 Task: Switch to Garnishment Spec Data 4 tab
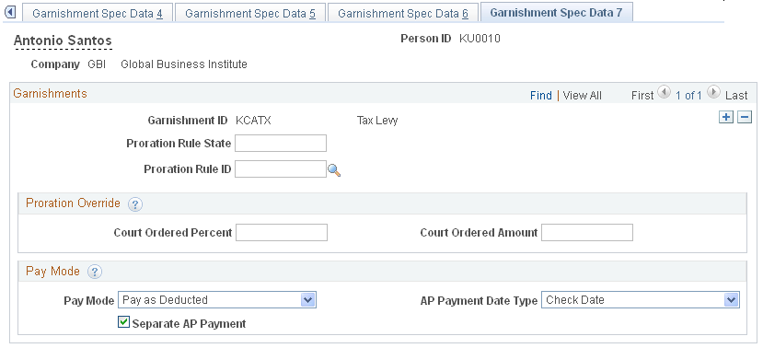click(98, 13)
